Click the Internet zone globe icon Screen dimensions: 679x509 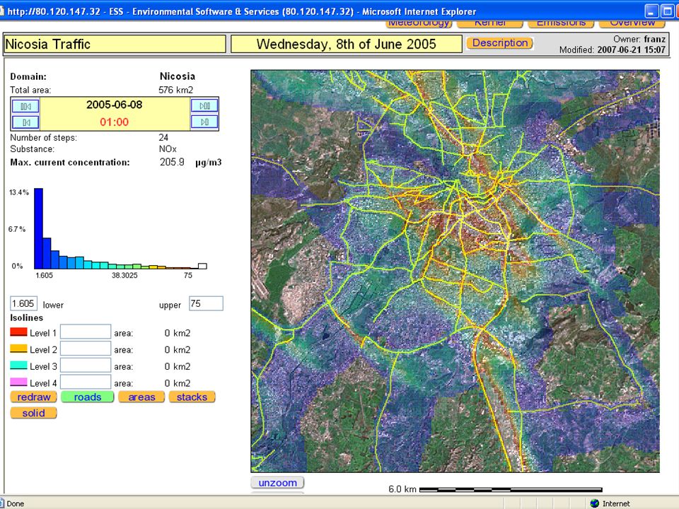coord(595,503)
